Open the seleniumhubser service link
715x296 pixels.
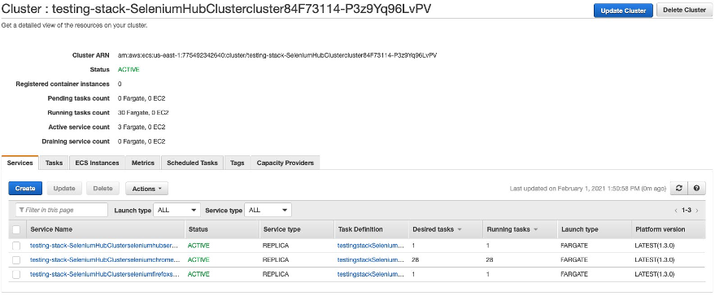[105, 246]
